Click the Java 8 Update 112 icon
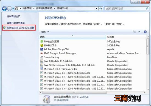 (42, 61)
